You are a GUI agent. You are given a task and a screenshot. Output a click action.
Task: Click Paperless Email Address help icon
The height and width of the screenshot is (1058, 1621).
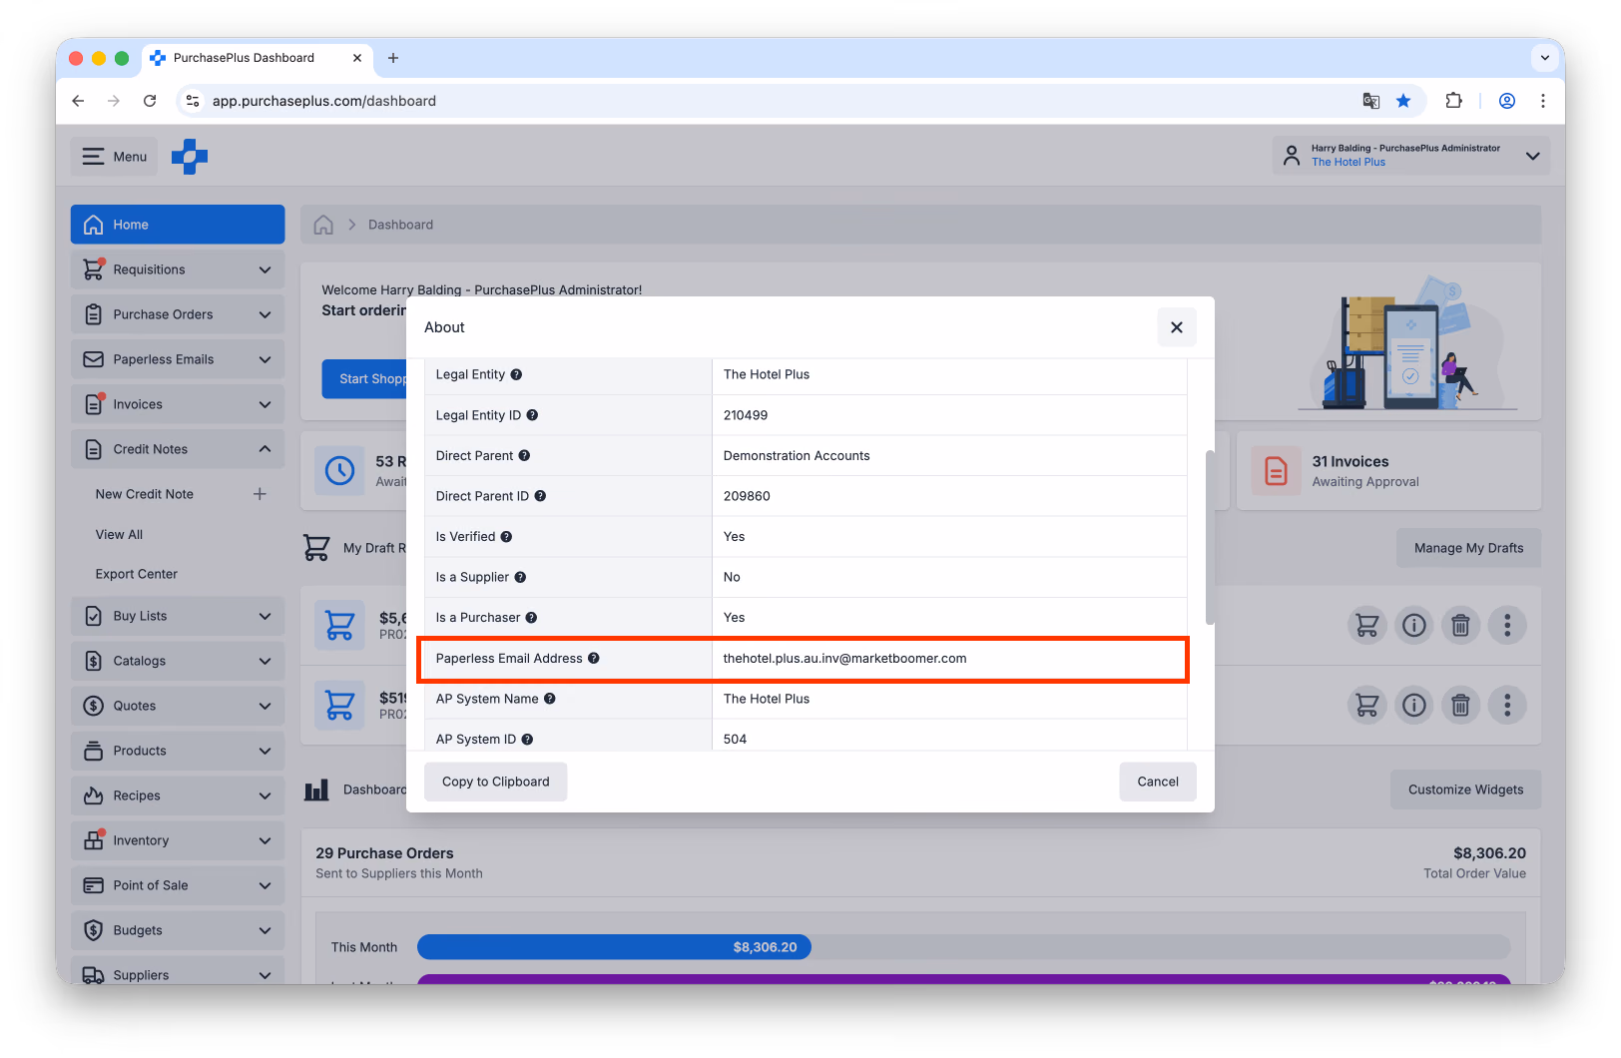593,659
